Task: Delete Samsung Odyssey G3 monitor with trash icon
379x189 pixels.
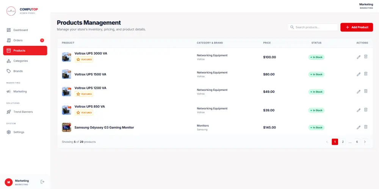Action: [366, 127]
